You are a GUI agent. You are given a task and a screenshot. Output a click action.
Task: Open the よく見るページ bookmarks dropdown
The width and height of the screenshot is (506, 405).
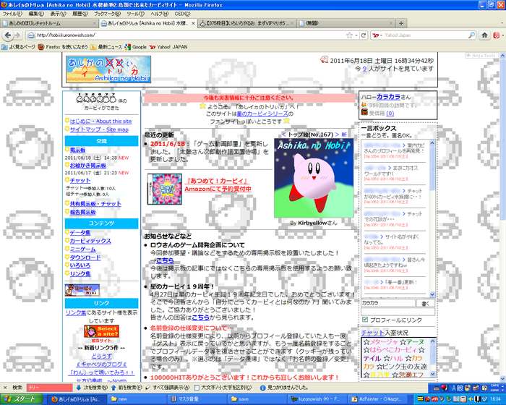pyautogui.click(x=18, y=47)
